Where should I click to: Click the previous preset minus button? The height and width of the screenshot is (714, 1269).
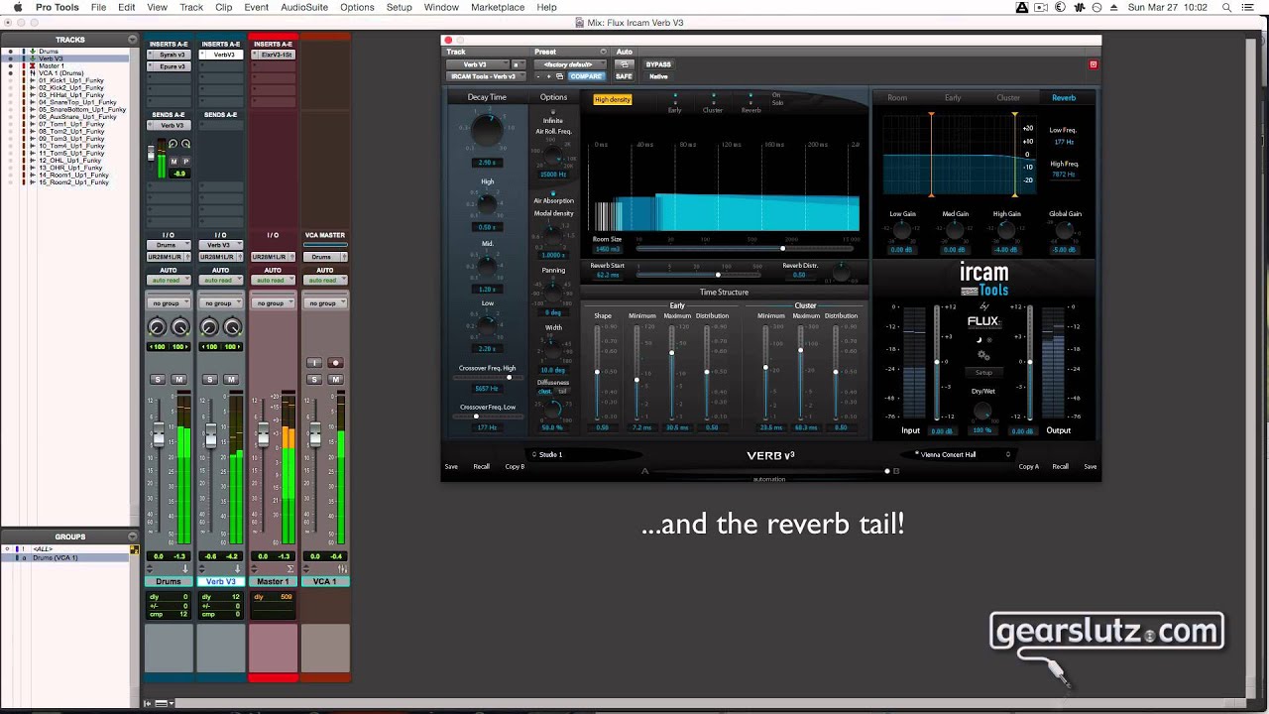[539, 76]
